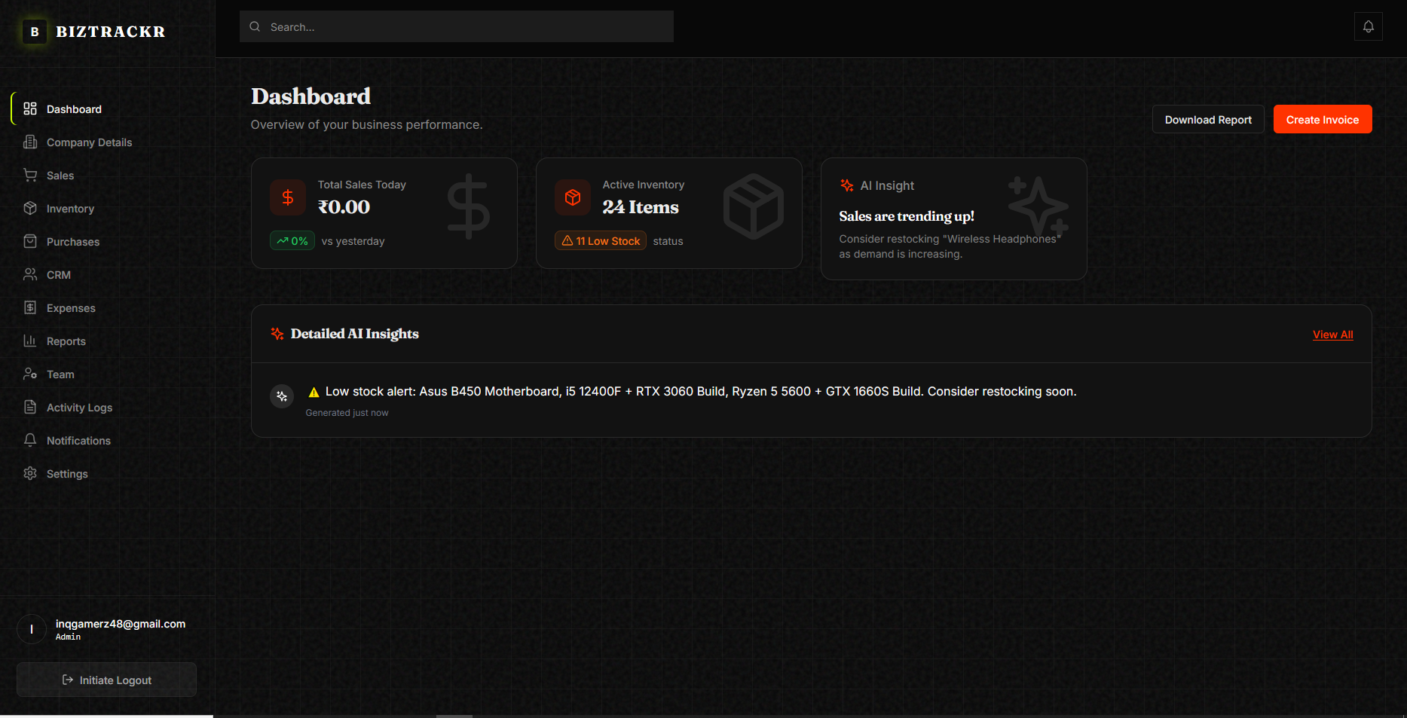Follow the View All insights link
This screenshot has height=718, width=1407.
pos(1332,335)
